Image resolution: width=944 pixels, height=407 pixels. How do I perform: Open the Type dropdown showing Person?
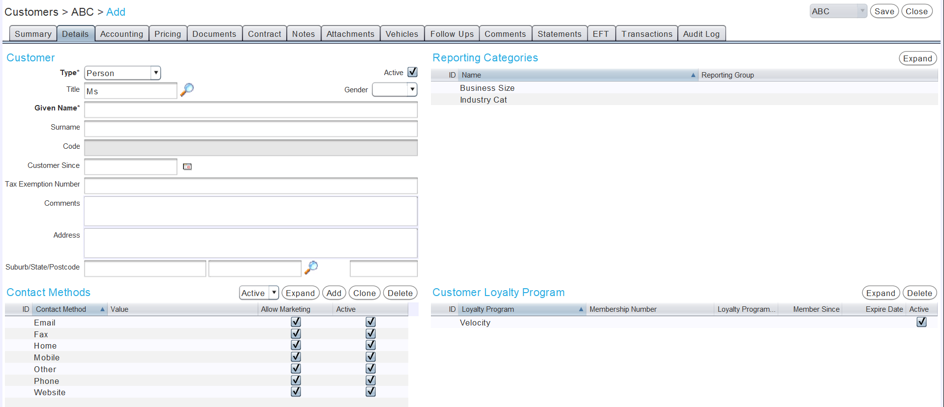[122, 73]
